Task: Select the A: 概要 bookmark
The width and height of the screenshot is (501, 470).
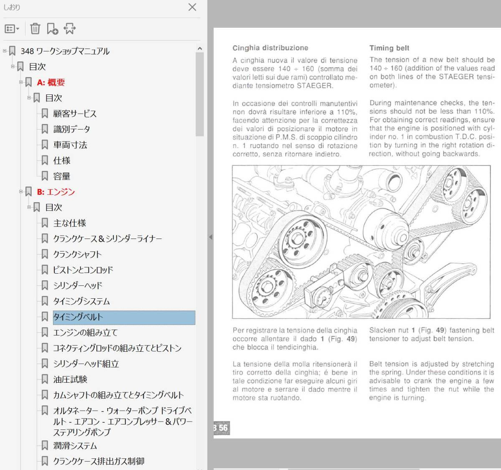Action: (x=51, y=82)
